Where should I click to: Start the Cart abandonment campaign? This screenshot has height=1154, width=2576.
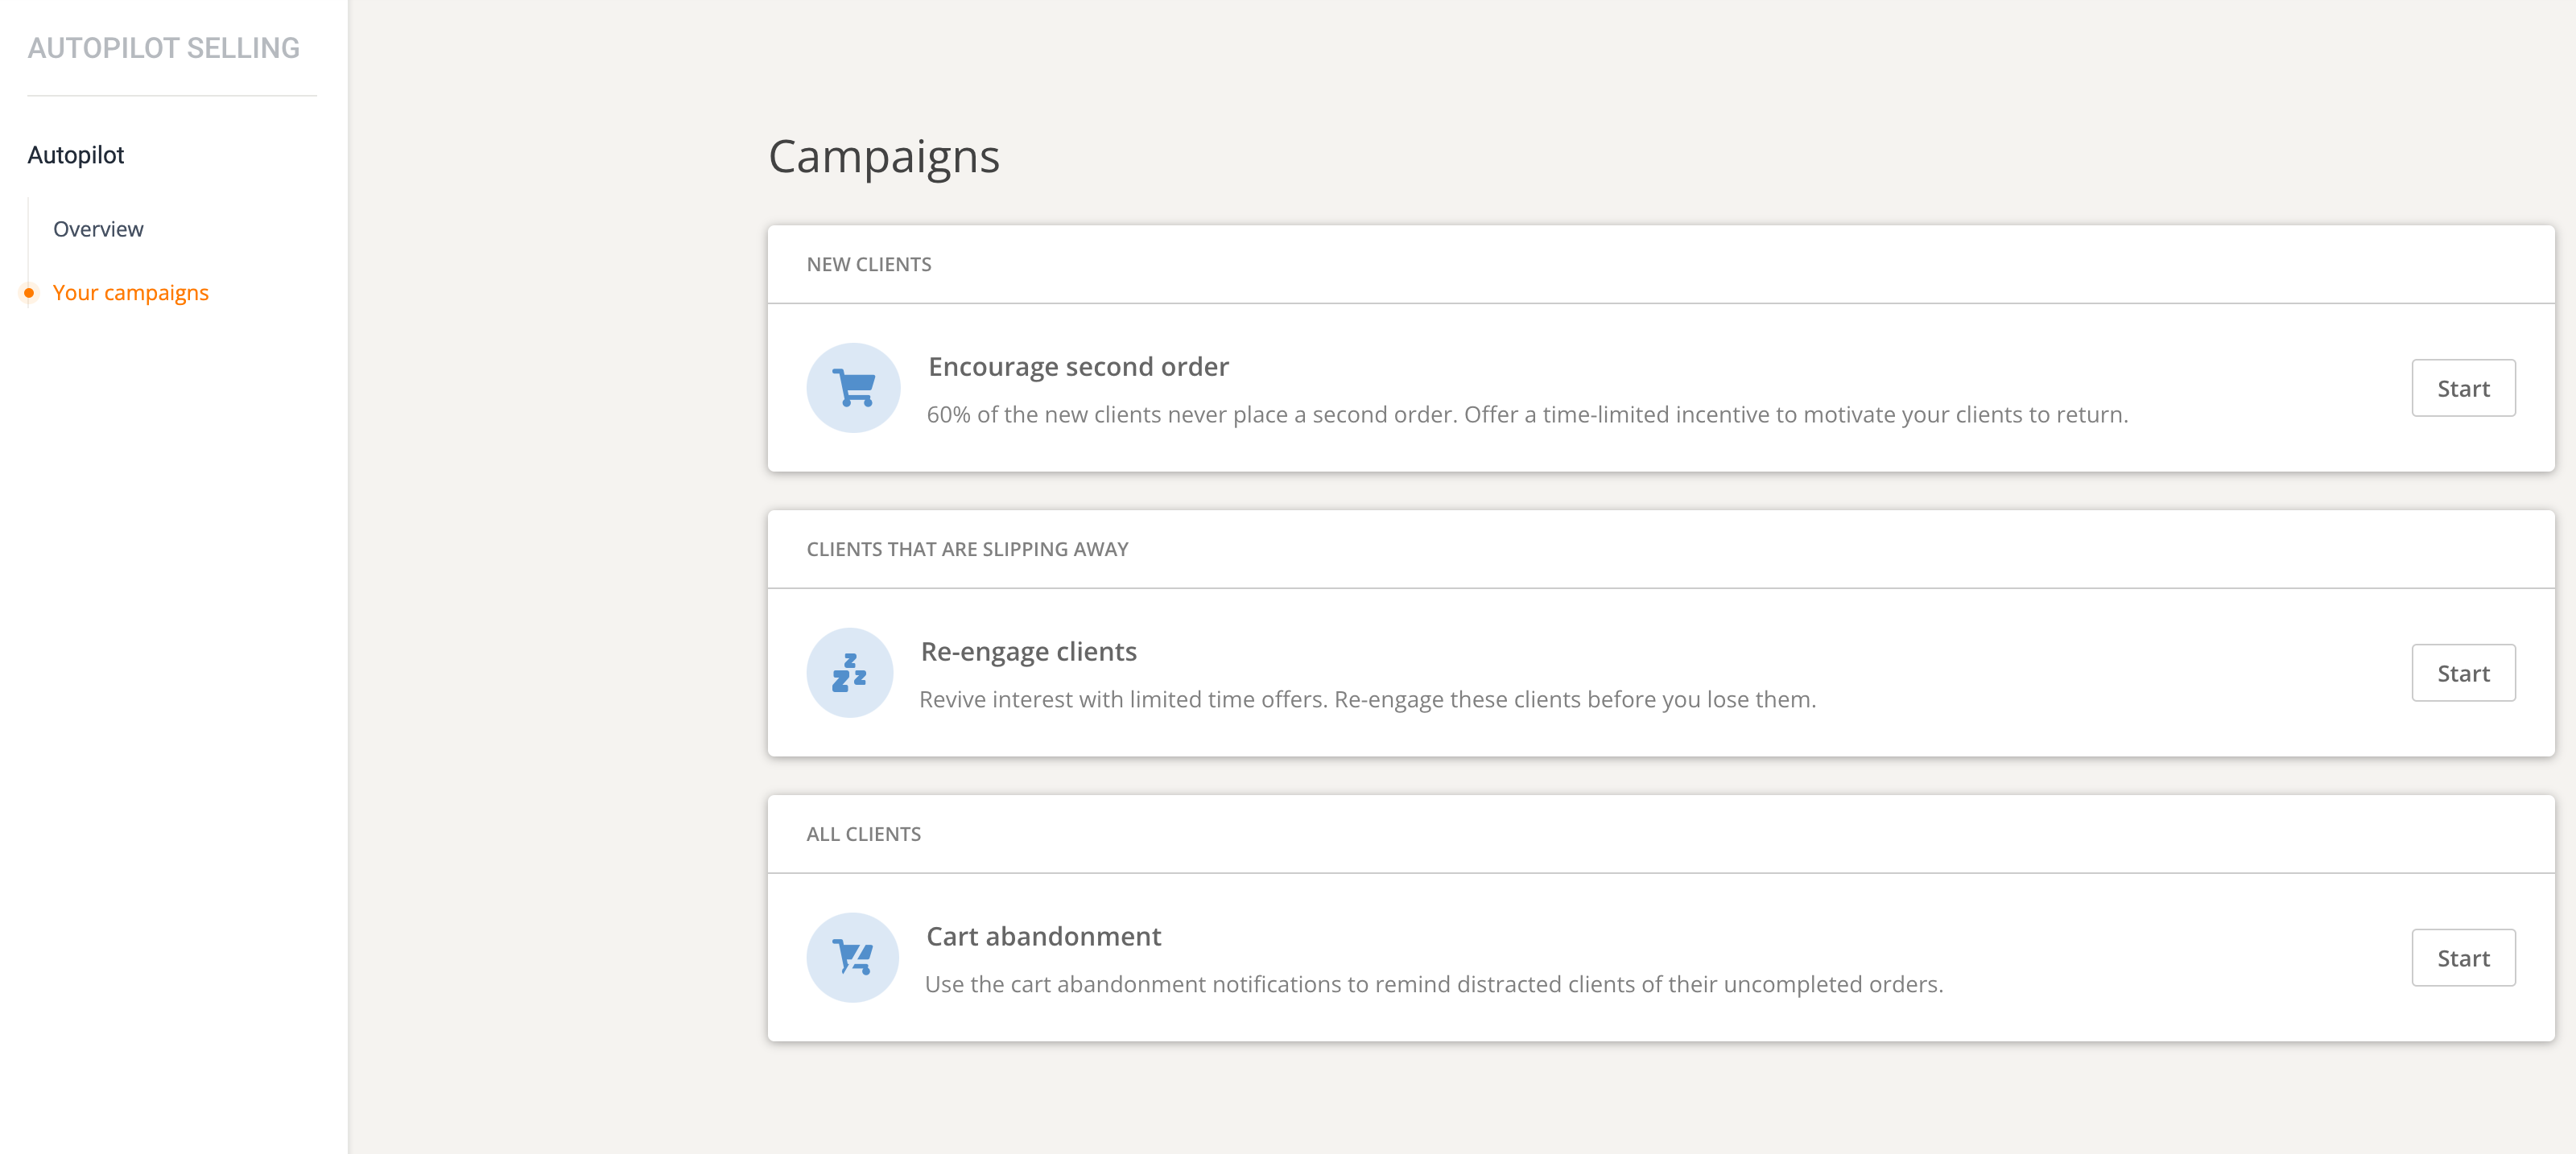click(x=2463, y=958)
